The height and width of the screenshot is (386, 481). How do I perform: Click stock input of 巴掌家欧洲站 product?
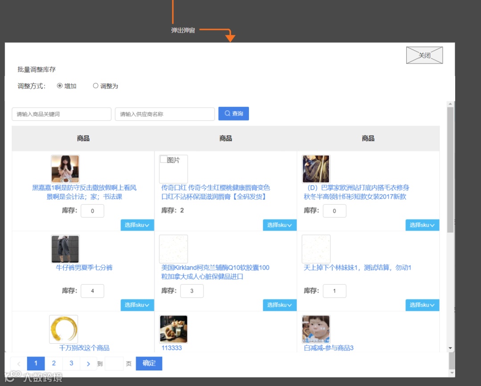pos(334,211)
